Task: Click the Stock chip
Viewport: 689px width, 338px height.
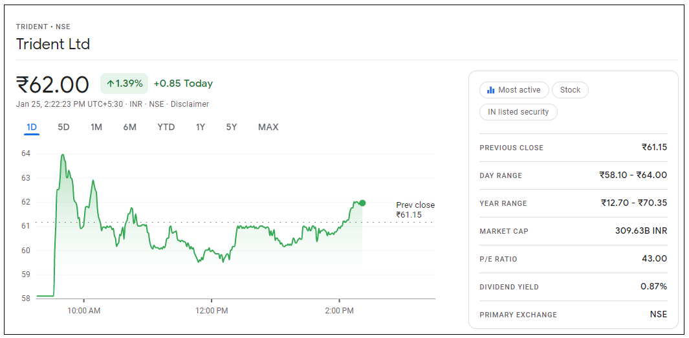Action: [x=570, y=89]
